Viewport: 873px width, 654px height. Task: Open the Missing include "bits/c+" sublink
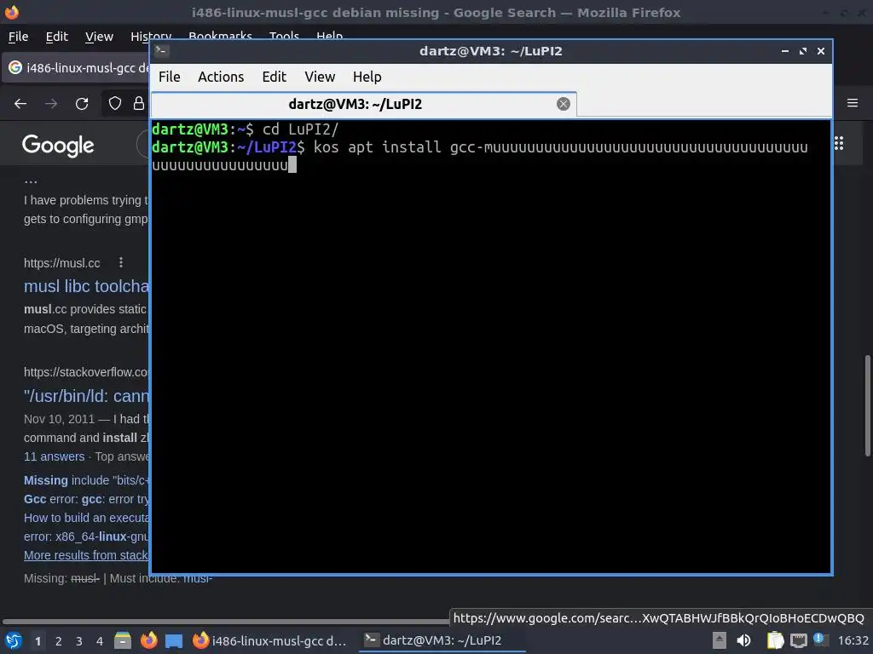click(x=86, y=480)
